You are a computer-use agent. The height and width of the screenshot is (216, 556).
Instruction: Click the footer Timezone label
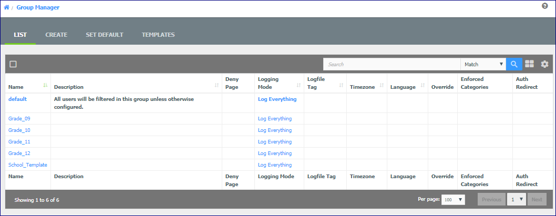pos(363,176)
